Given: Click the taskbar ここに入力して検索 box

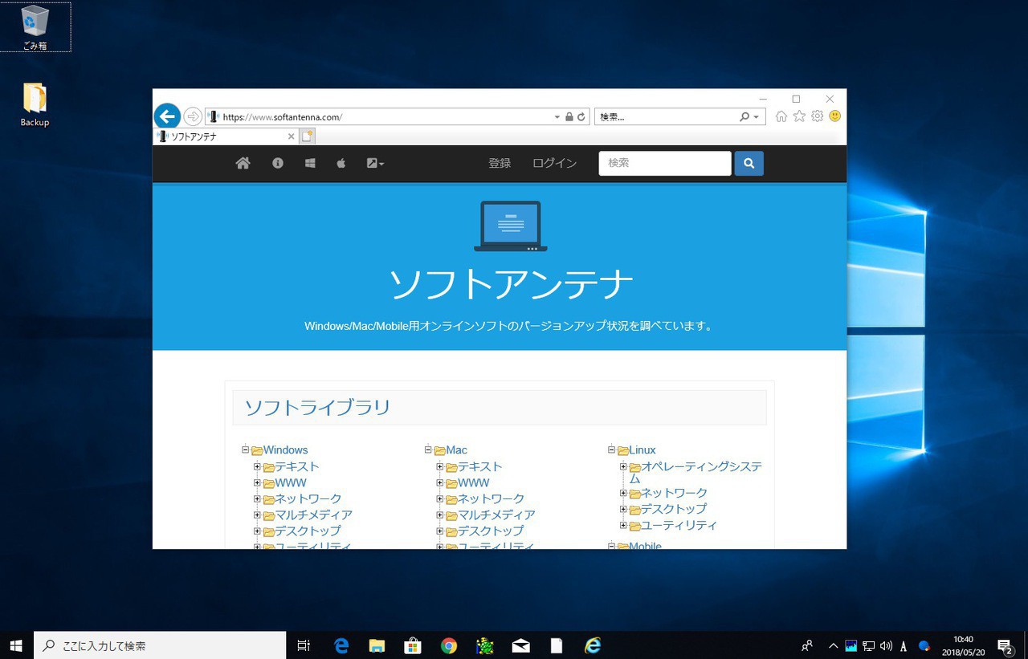Looking at the screenshot, I should point(160,645).
